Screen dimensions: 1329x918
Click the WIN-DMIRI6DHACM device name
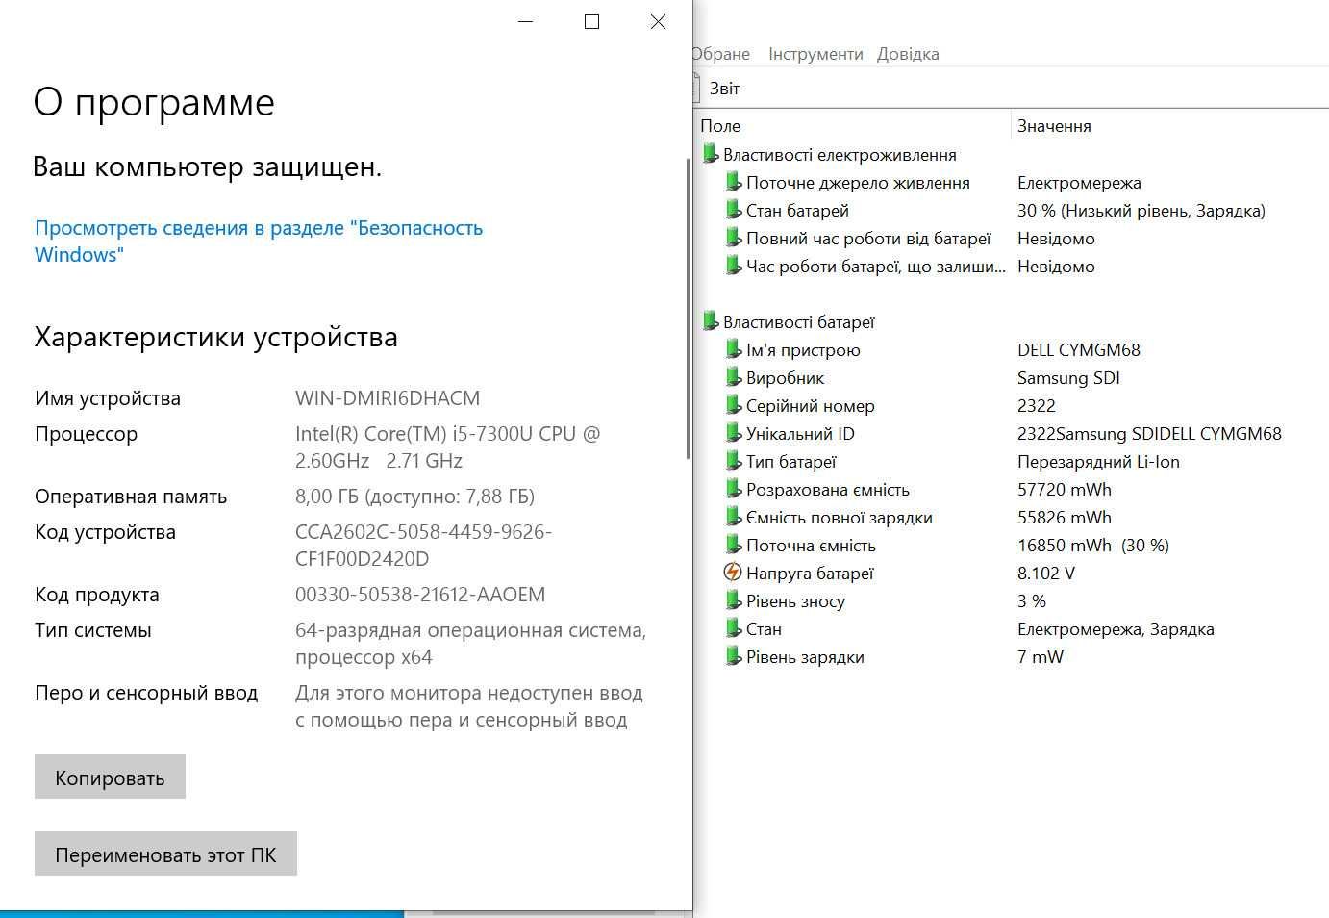(388, 397)
